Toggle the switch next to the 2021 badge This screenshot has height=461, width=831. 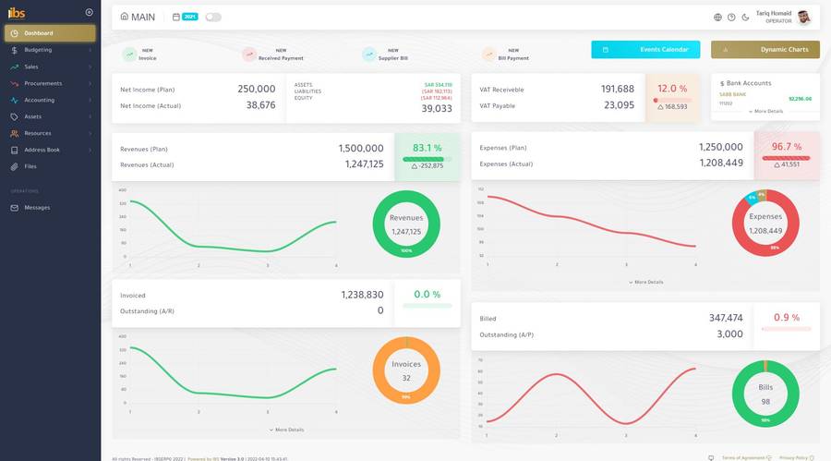pyautogui.click(x=213, y=17)
